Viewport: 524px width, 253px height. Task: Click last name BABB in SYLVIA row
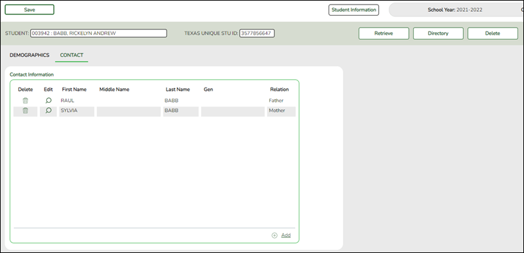coord(171,110)
